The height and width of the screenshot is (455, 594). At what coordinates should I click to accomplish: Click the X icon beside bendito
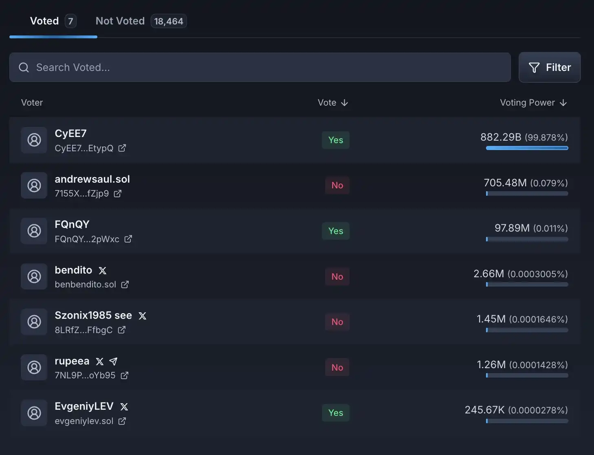click(x=103, y=270)
